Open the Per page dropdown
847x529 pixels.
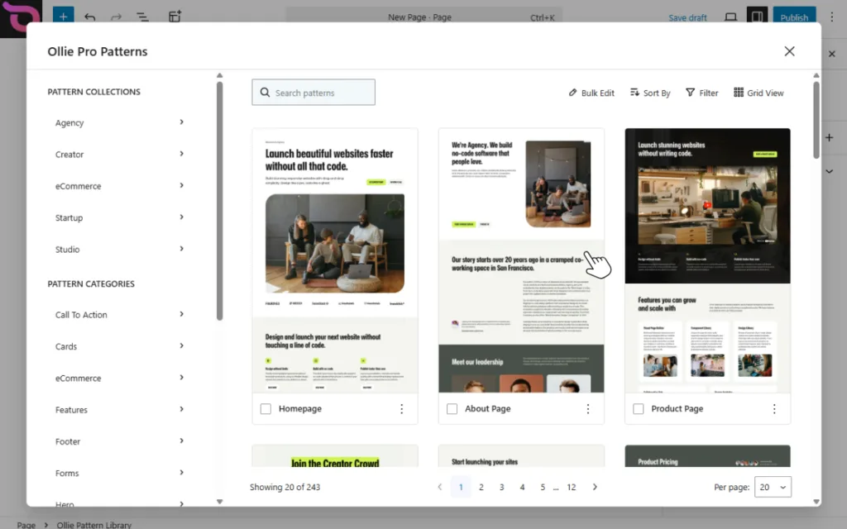(773, 488)
